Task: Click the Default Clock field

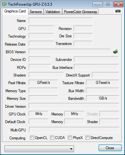Action: (39, 122)
